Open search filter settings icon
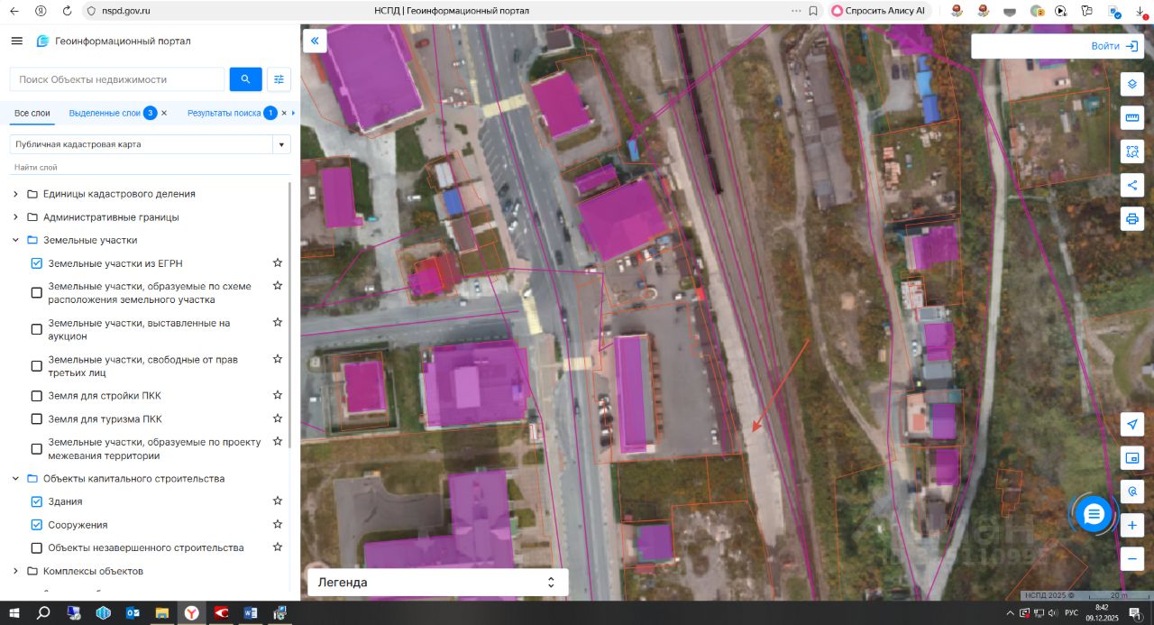The height and width of the screenshot is (625, 1154). 279,79
